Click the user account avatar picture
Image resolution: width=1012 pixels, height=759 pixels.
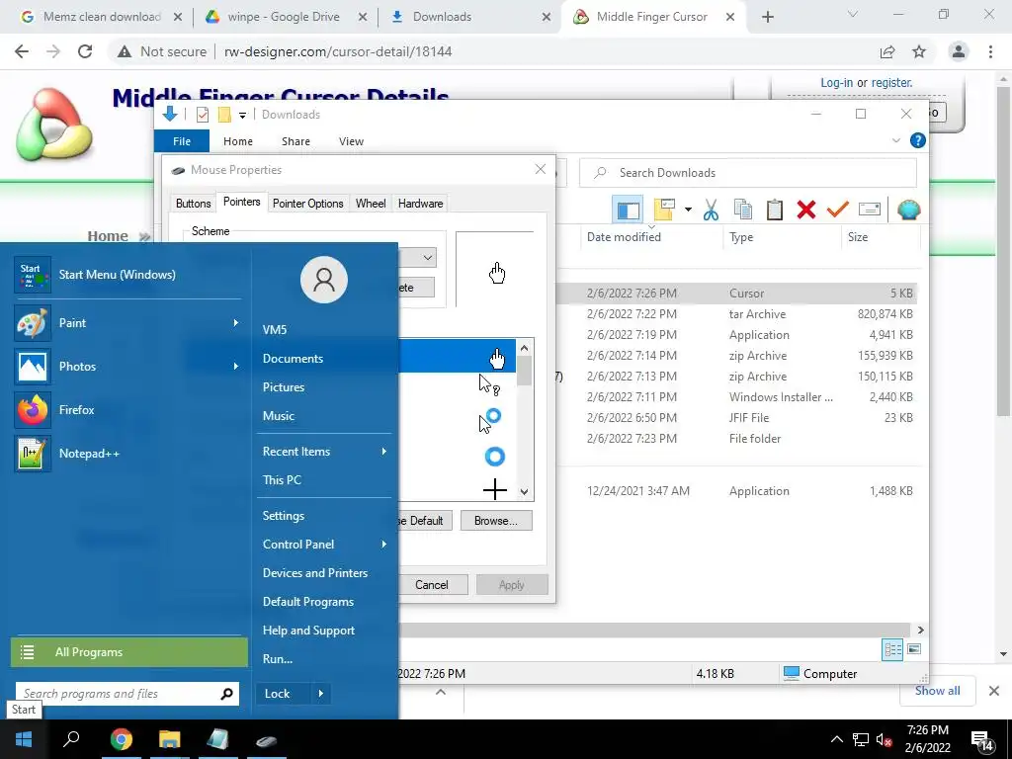[324, 280]
